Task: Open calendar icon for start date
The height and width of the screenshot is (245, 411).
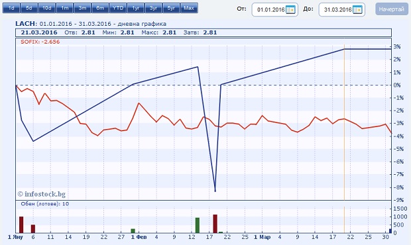Action: (x=290, y=10)
